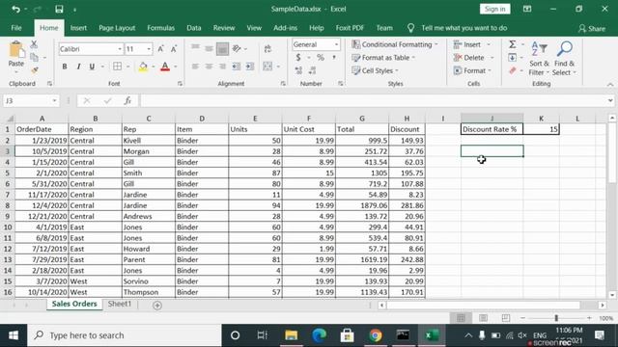Expand Cell Styles menu
618x347 pixels.
point(376,70)
